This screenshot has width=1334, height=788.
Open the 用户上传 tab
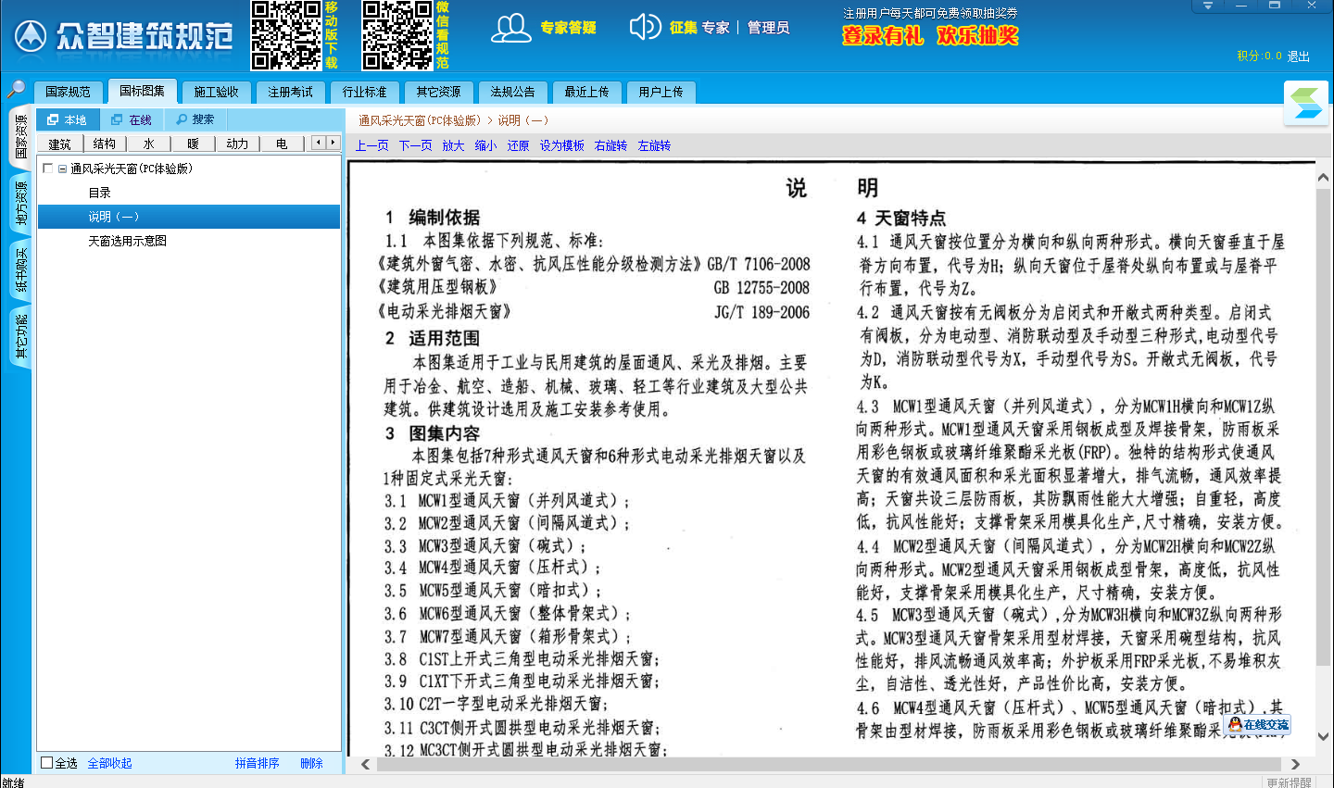(x=661, y=92)
